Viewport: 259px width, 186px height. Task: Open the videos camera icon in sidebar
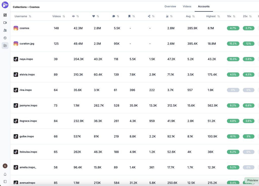click(x=5, y=23)
